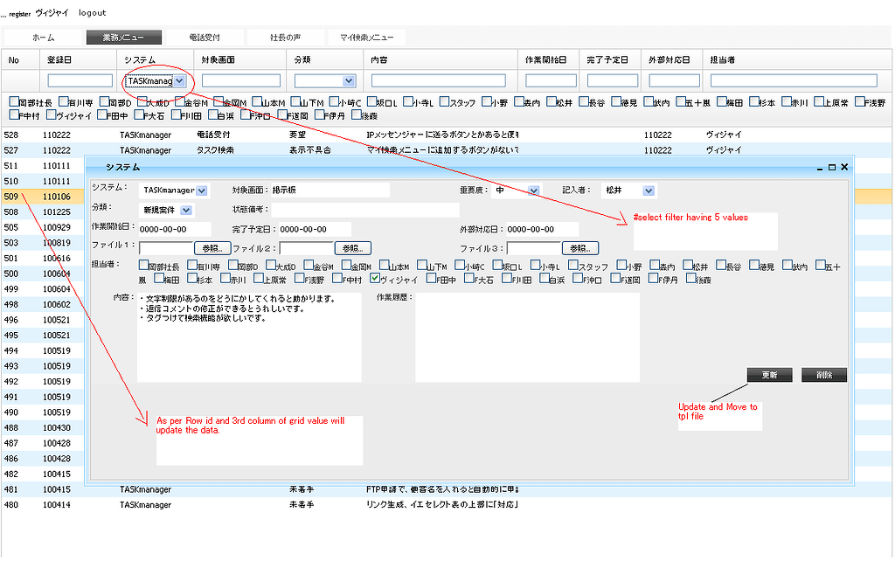Check 梅田 in the dialog's 担当者 list
Viewport: 895px width, 561px height.
tap(160, 279)
